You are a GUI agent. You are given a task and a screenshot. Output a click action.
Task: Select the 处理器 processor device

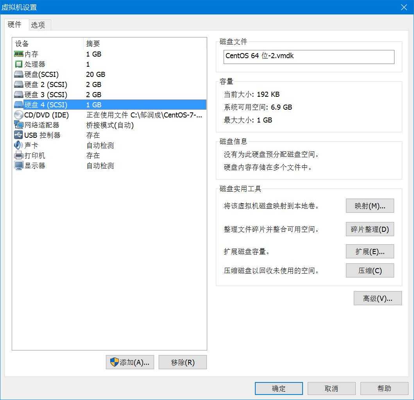tap(33, 64)
